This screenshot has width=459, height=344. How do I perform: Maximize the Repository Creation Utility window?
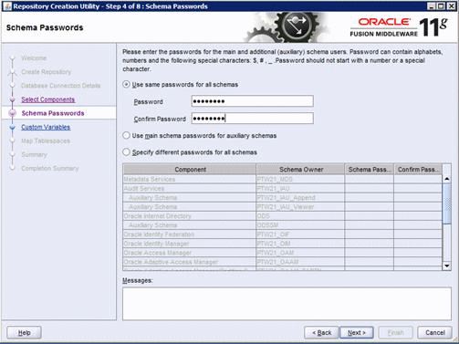[x=442, y=6]
